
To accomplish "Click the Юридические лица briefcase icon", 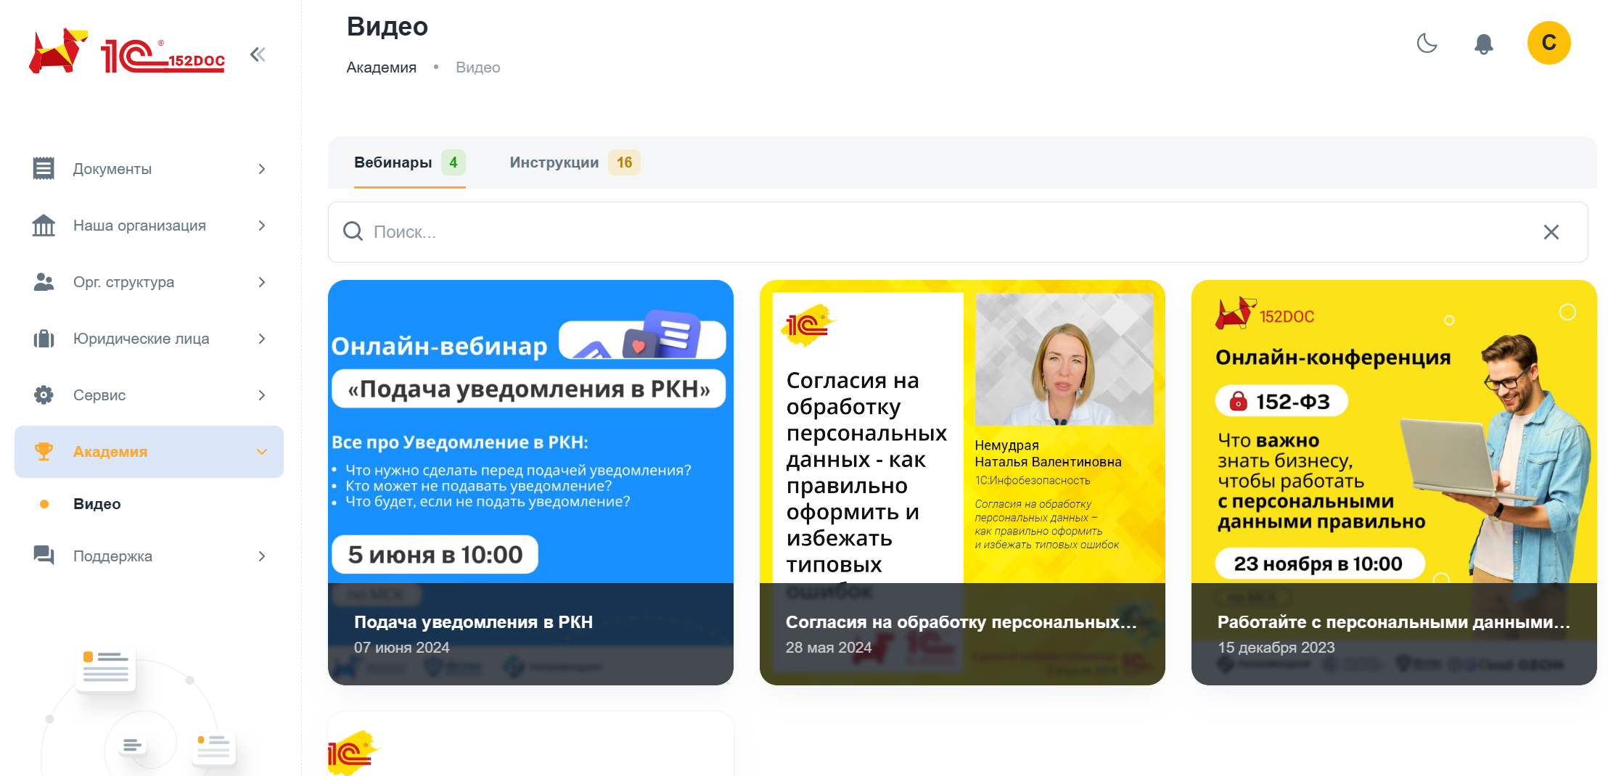I will click(44, 338).
